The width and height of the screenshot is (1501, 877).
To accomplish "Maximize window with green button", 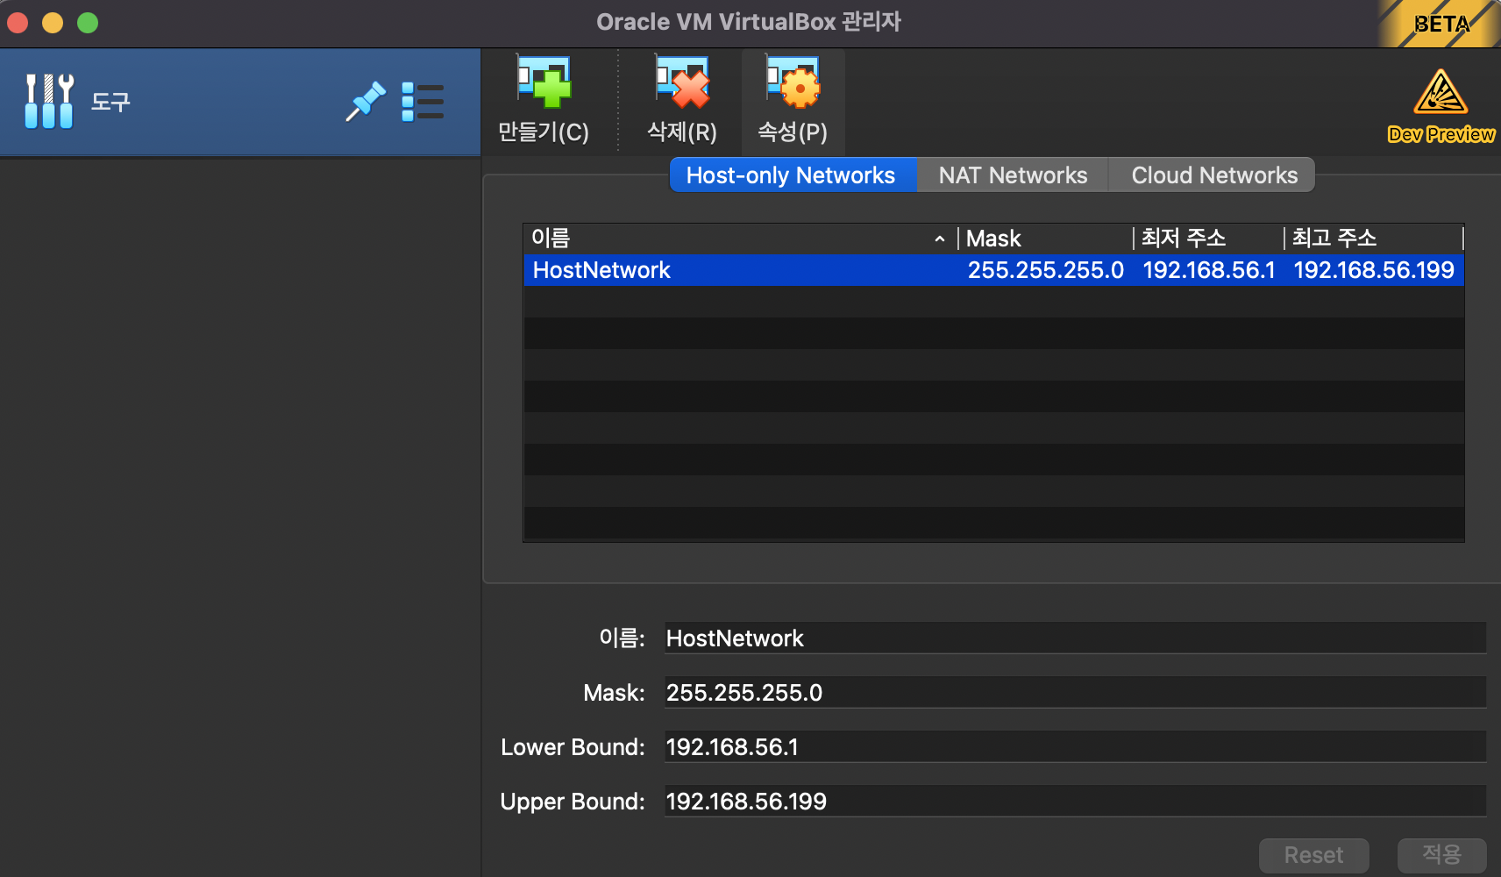I will coord(88,23).
